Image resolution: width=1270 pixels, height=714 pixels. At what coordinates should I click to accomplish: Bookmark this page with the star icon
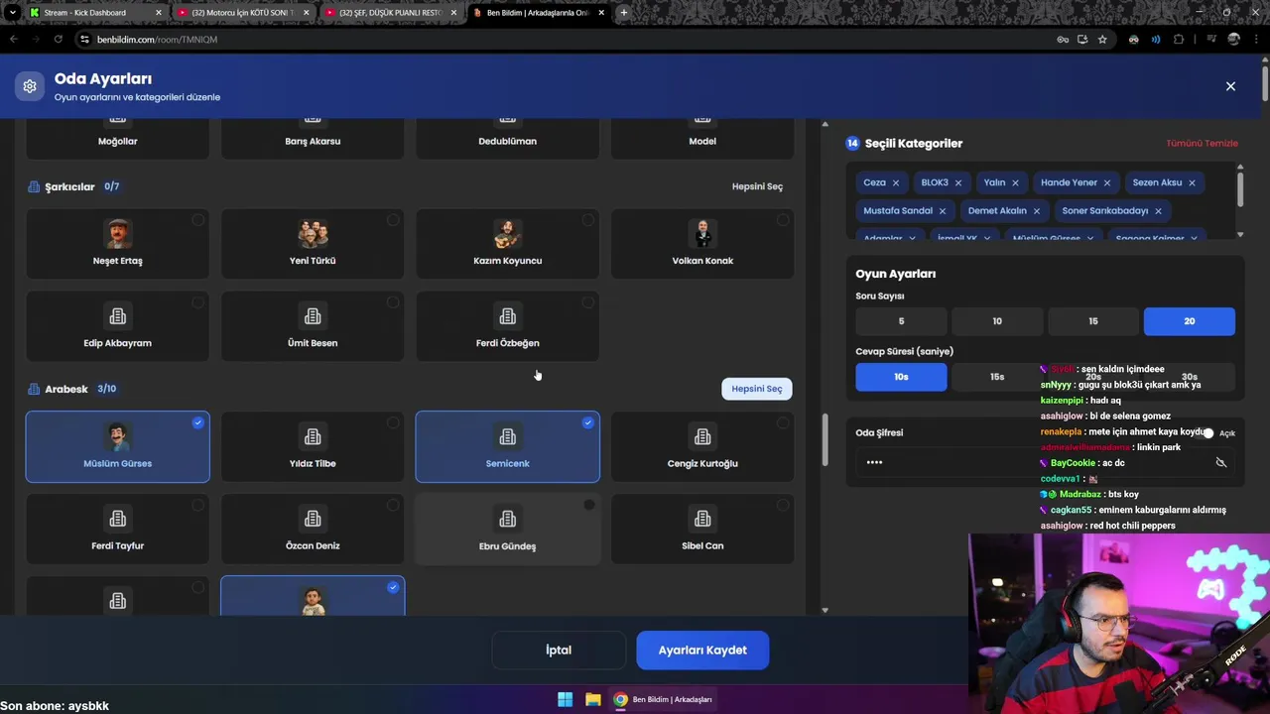point(1102,39)
